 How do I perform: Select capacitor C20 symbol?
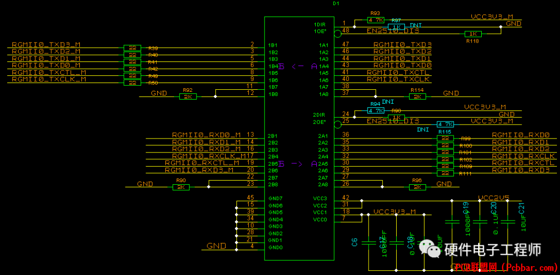(480, 222)
